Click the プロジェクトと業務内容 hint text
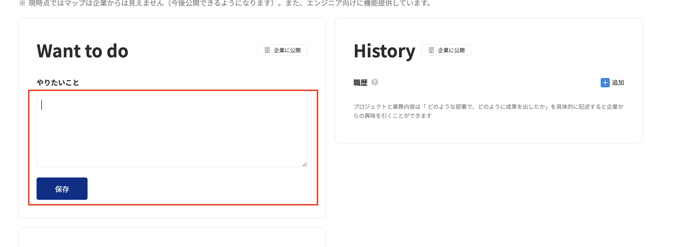 click(488, 111)
